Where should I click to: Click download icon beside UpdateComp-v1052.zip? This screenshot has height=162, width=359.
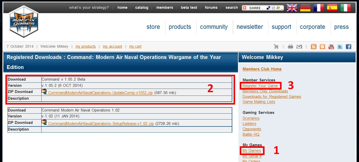point(44,92)
